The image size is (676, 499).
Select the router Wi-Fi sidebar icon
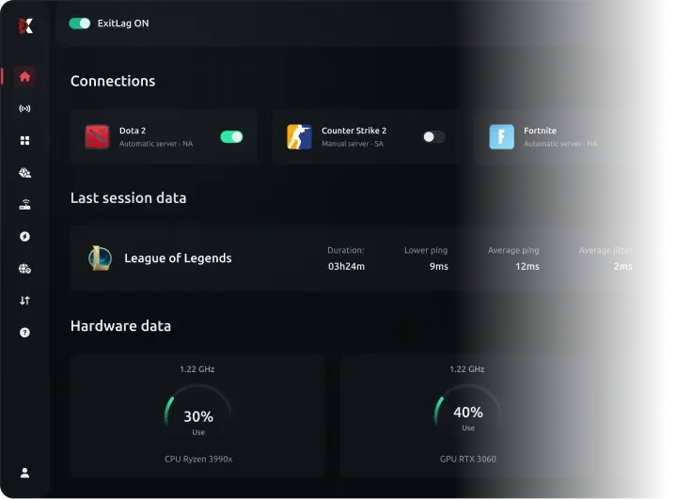24,204
